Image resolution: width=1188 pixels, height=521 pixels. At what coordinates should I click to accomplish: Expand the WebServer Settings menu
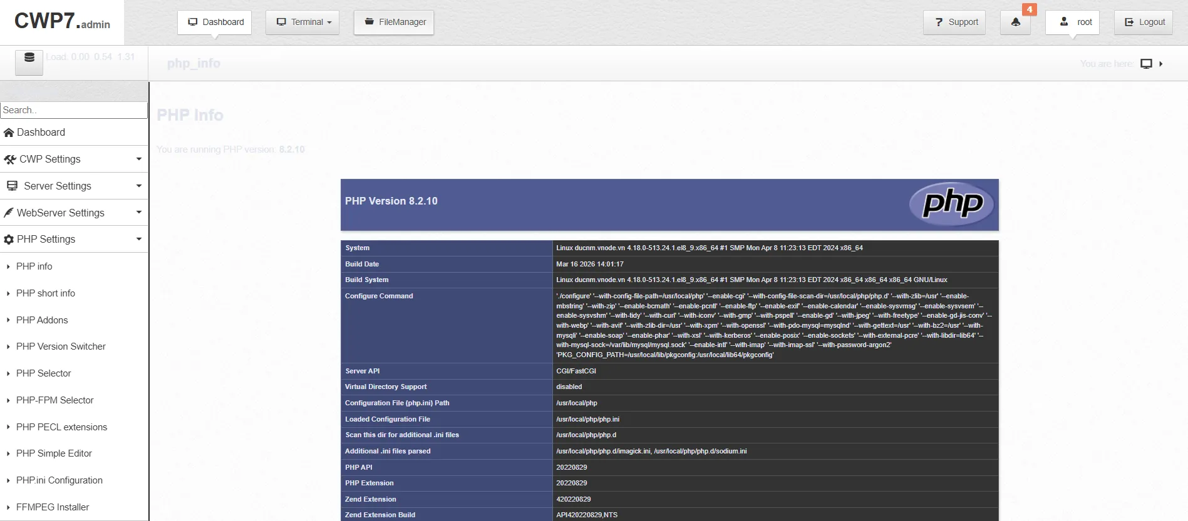pos(74,213)
